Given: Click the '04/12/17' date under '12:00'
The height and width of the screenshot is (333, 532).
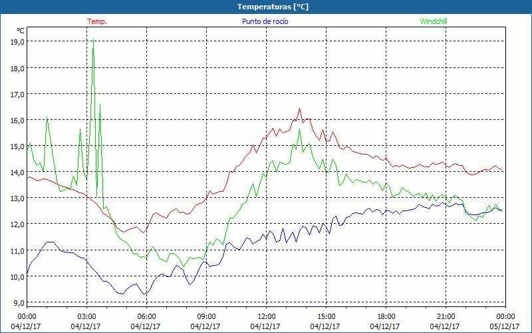Looking at the screenshot, I should tap(265, 326).
